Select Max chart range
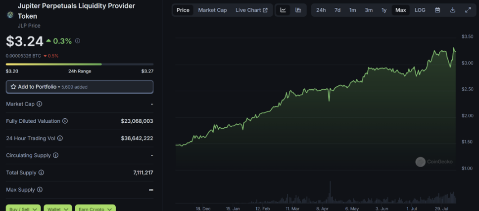 pos(400,10)
